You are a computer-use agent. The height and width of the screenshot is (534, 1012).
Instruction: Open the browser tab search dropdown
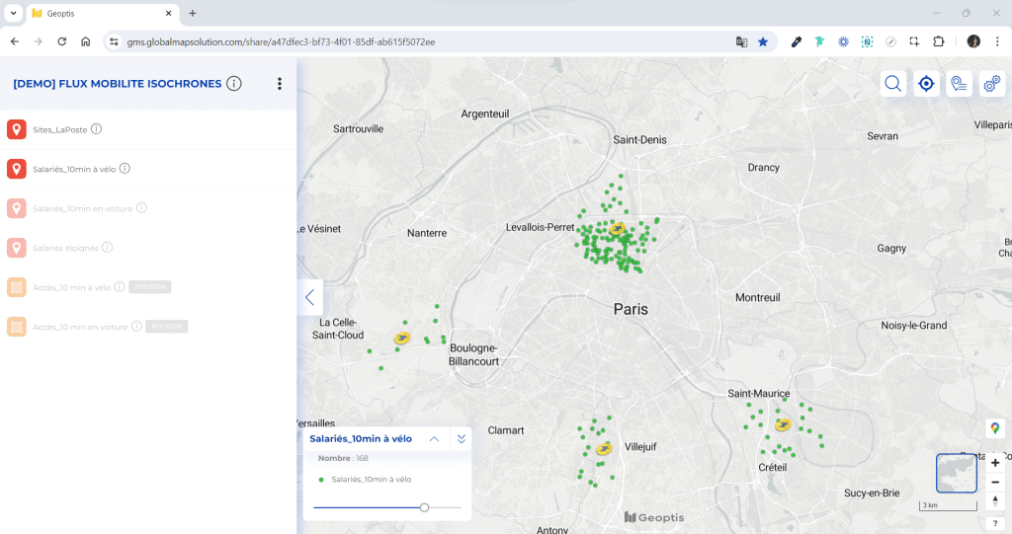13,13
